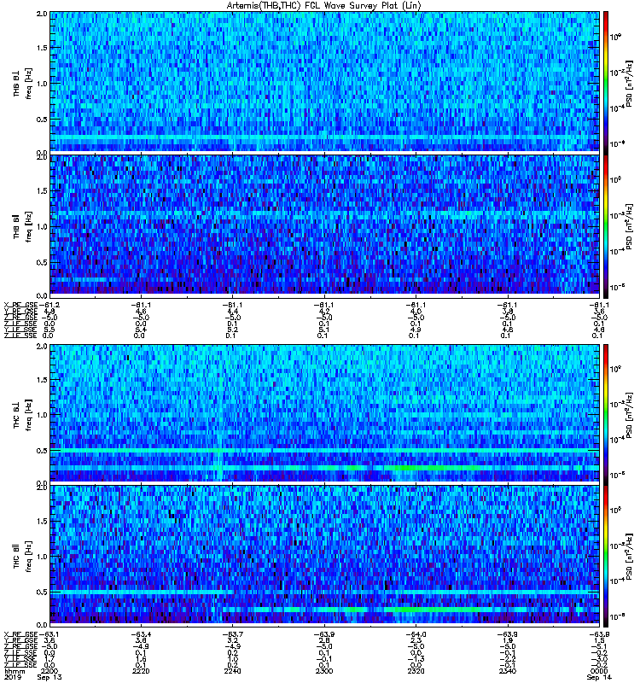The width and height of the screenshot is (640, 683).
Task: Click the -64.0 position value
Action: point(416,634)
